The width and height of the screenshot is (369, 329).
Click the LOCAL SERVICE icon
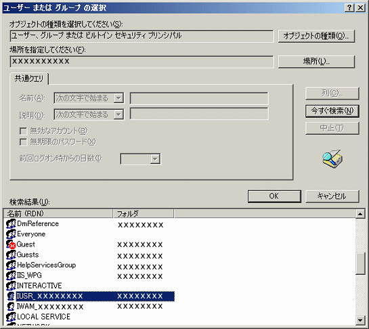pyautogui.click(x=11, y=317)
